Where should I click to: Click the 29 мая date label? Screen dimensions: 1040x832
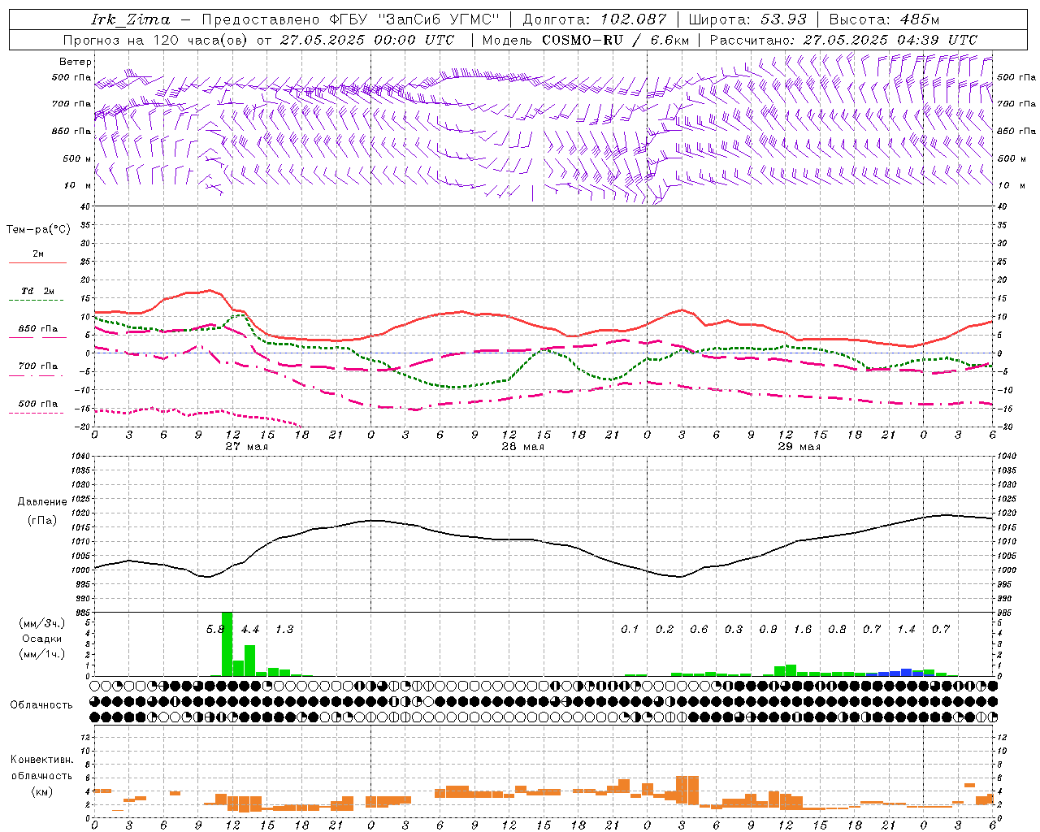click(x=799, y=447)
